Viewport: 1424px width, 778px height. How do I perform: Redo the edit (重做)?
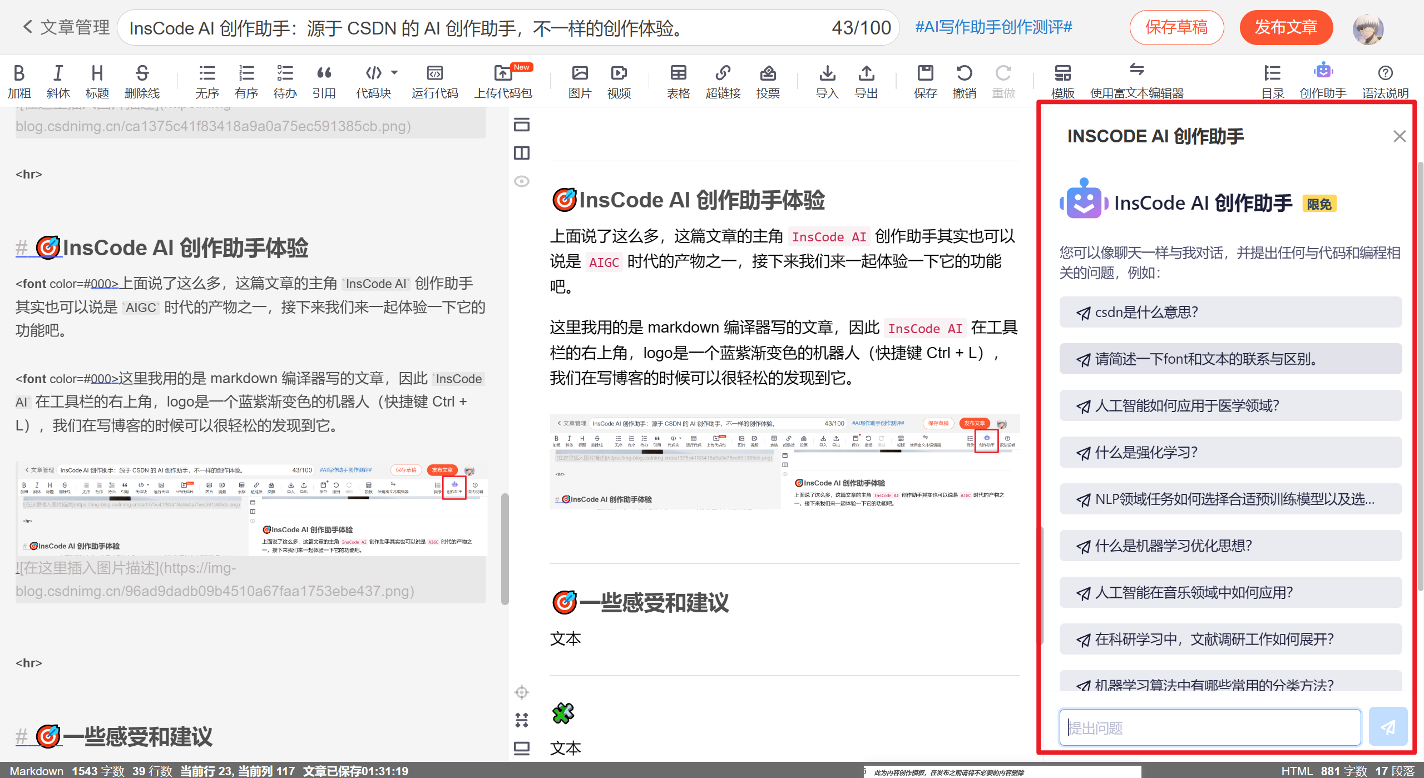point(1003,81)
